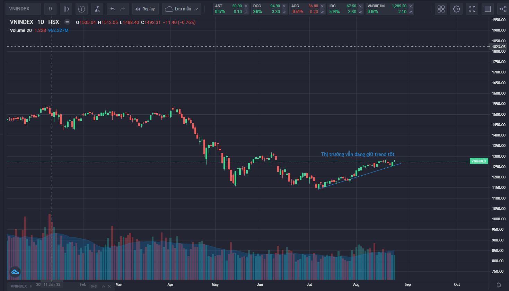Click the blue cloud chart logo icon
The width and height of the screenshot is (509, 291).
click(x=15, y=272)
